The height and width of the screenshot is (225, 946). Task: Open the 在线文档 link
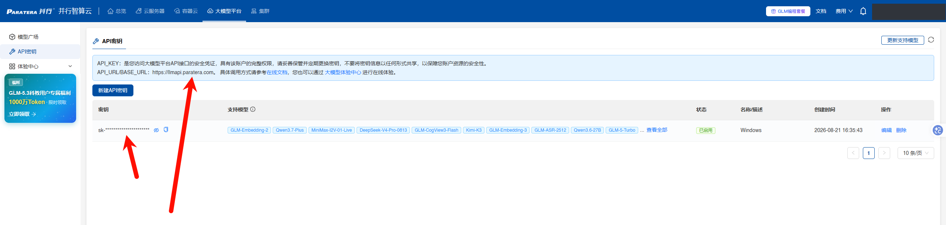click(277, 72)
